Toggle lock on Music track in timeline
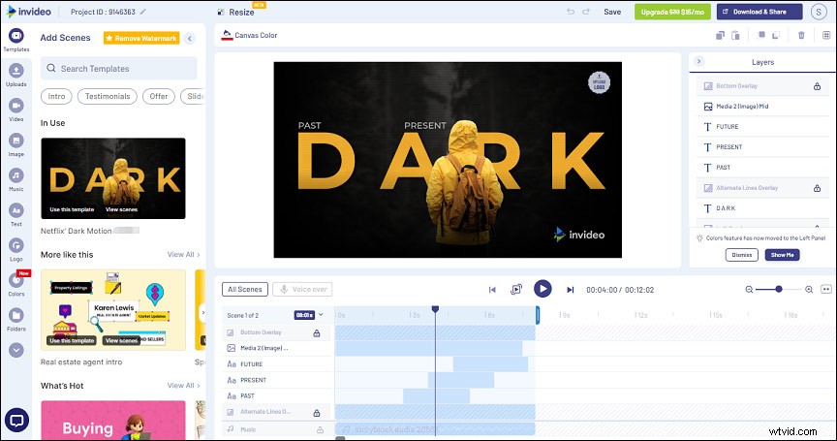 [x=317, y=427]
